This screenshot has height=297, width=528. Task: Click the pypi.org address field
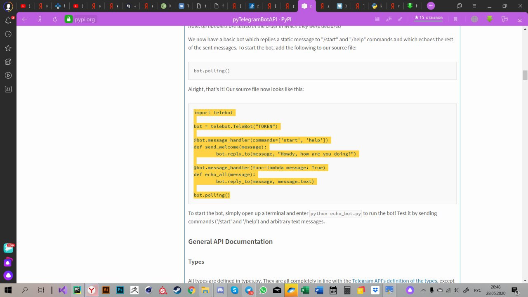(85, 19)
